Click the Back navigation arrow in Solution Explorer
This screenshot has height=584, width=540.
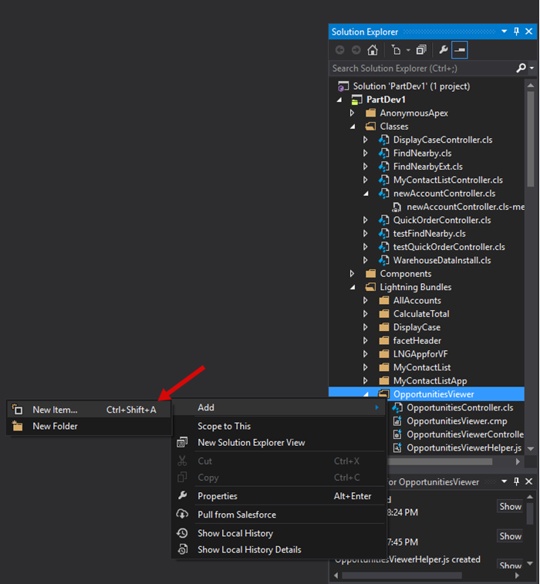[x=339, y=50]
